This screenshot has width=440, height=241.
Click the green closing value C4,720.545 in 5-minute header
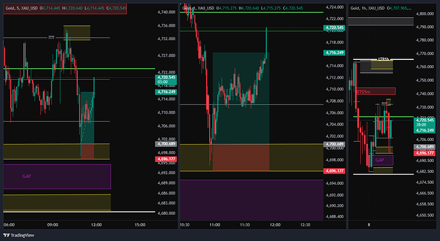116,8
